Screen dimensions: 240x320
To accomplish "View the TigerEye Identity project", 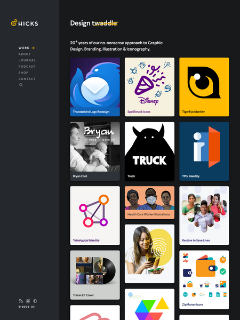I will pyautogui.click(x=204, y=87).
